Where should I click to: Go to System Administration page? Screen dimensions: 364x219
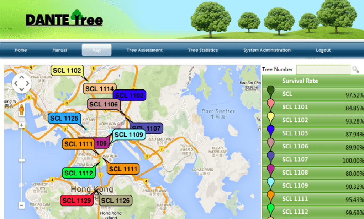click(267, 50)
